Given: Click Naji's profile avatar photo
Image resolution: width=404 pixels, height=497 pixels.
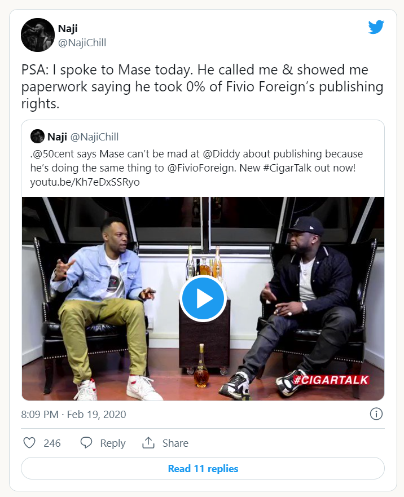Looking at the screenshot, I should (x=37, y=35).
